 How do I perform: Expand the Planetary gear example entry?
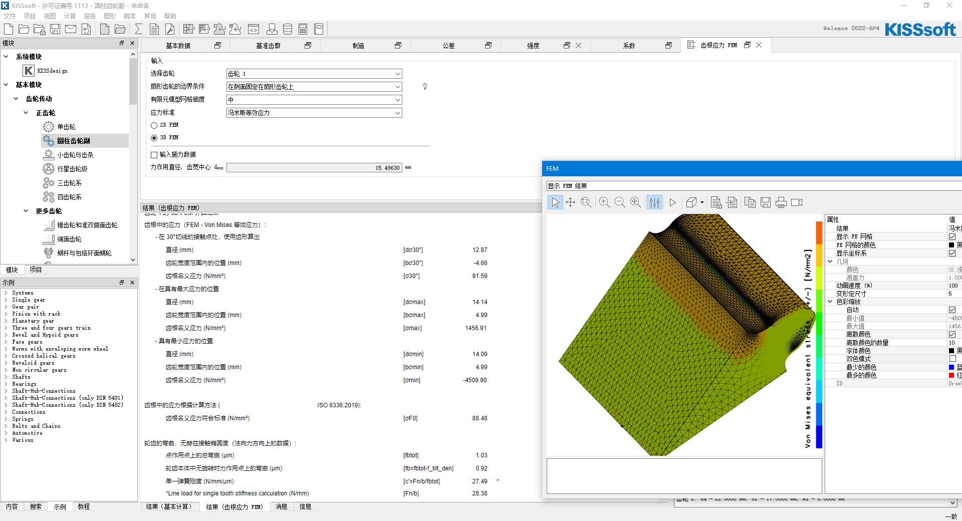pos(6,321)
